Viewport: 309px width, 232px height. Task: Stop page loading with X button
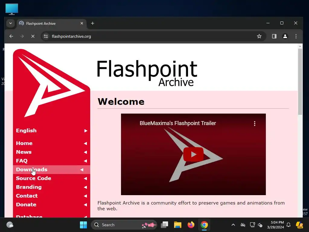[33, 36]
